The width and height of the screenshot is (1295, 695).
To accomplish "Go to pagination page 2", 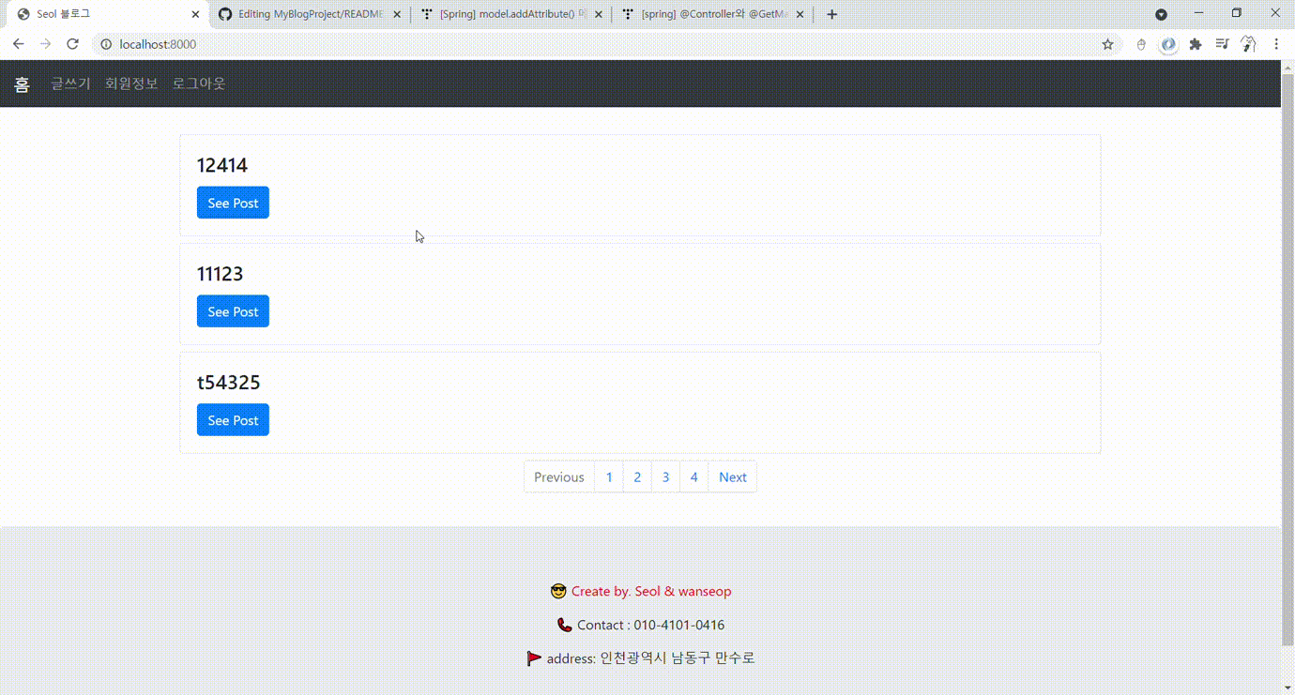I will click(x=637, y=476).
